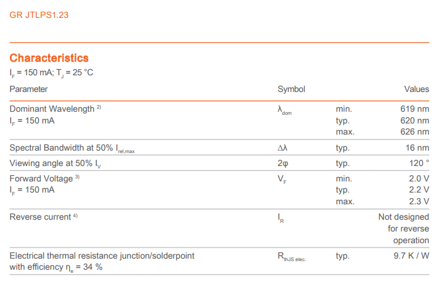Click the λdom symbol

284,110
